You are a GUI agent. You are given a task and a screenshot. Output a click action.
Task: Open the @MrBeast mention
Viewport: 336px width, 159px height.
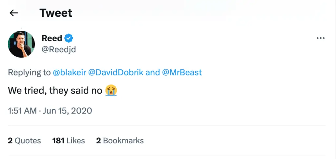182,72
